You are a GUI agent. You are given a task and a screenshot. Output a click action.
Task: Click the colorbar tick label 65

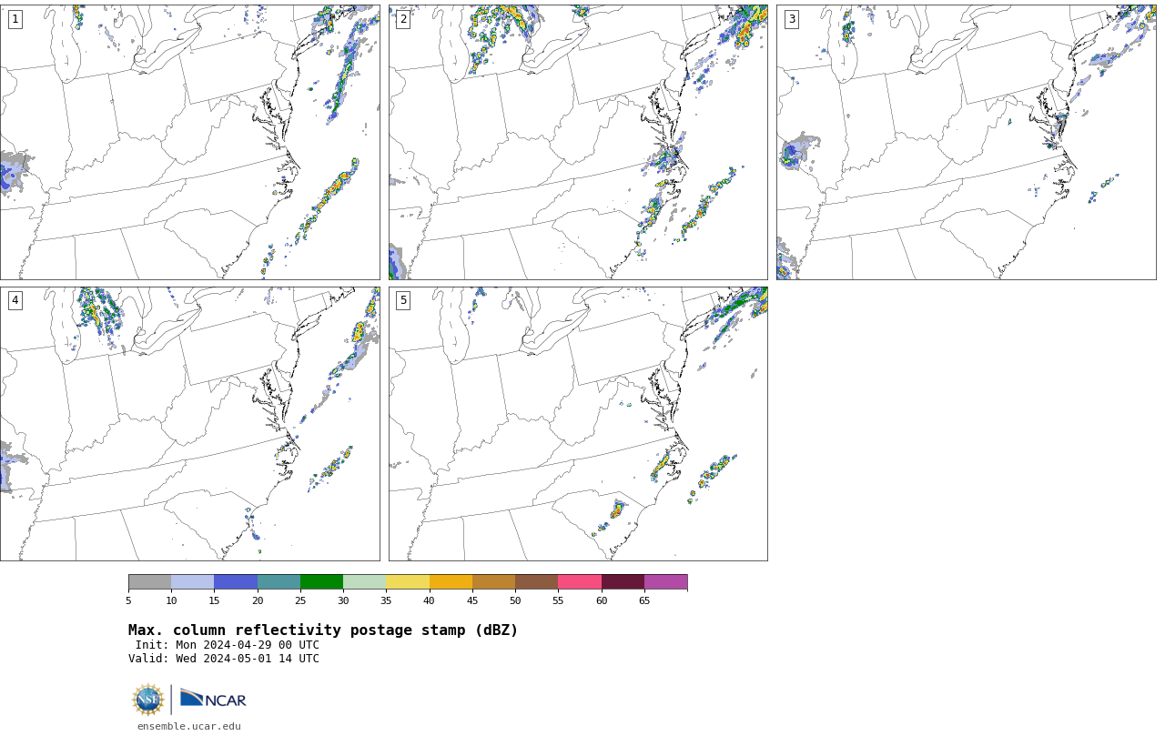(x=644, y=600)
